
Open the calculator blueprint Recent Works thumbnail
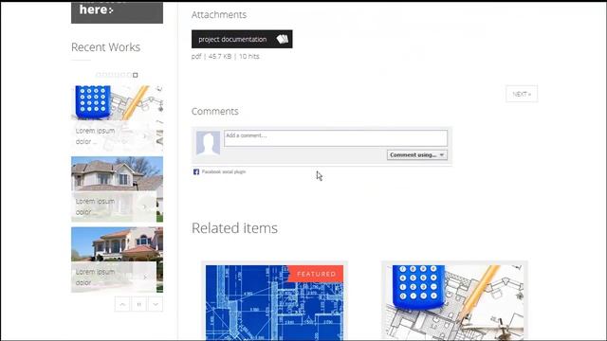(x=117, y=118)
